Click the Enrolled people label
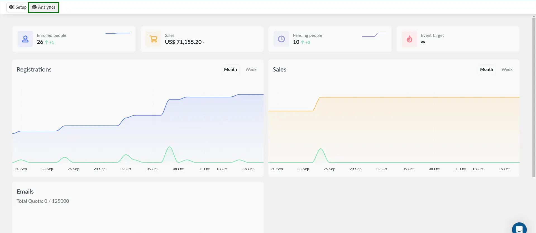Viewport: 536px width, 233px height. point(51,35)
